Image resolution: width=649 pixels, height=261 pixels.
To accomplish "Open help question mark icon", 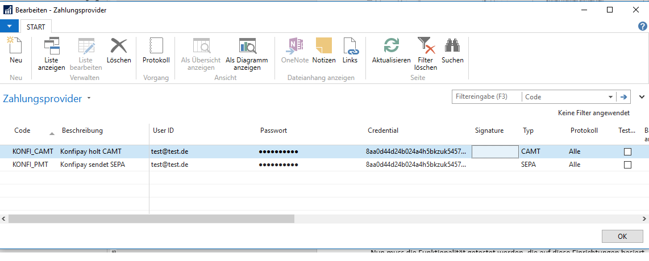I will [x=642, y=26].
